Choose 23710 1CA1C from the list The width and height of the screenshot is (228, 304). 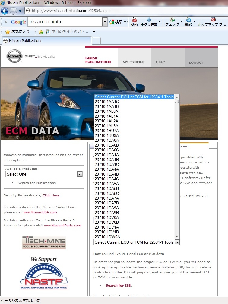[x=134, y=164]
